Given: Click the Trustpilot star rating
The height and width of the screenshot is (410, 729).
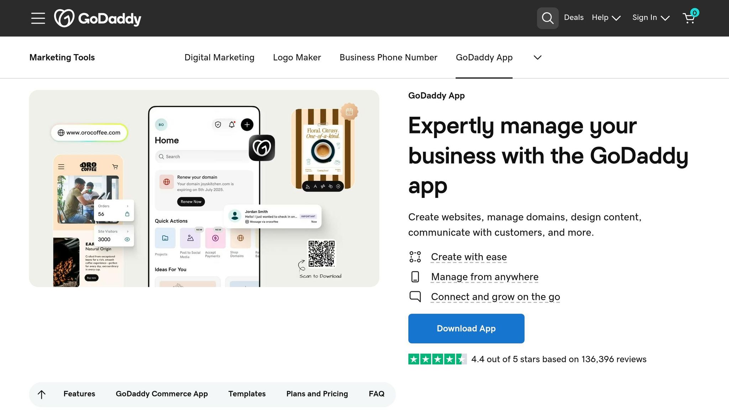Looking at the screenshot, I should pyautogui.click(x=437, y=359).
